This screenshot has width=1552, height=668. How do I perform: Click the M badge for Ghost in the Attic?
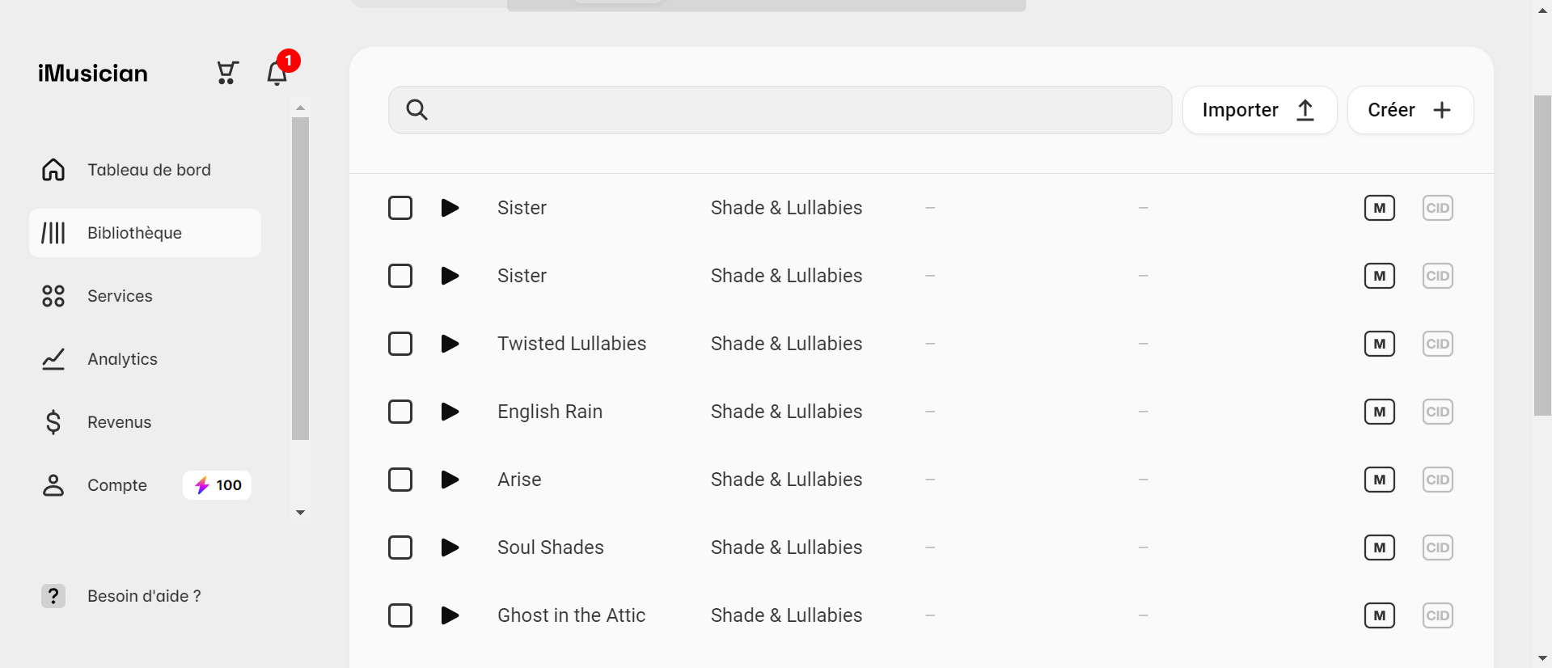1379,615
